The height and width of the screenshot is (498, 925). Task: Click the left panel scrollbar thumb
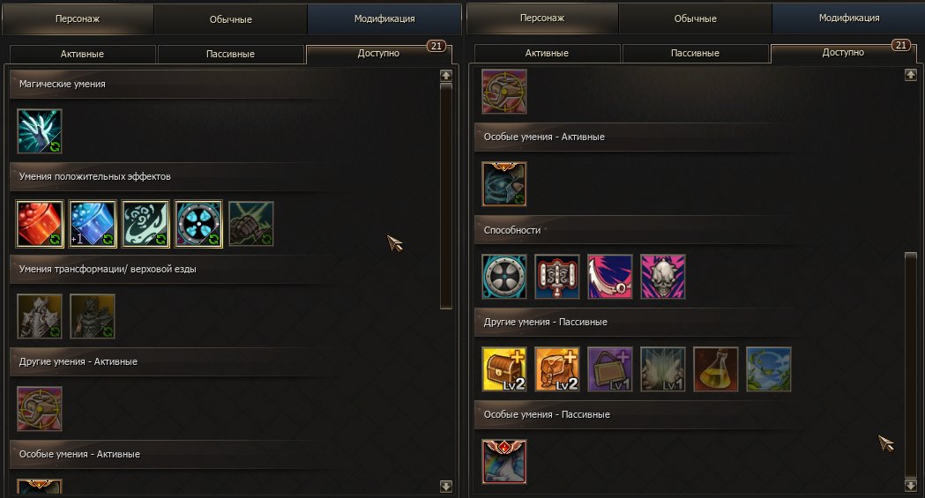point(446,196)
